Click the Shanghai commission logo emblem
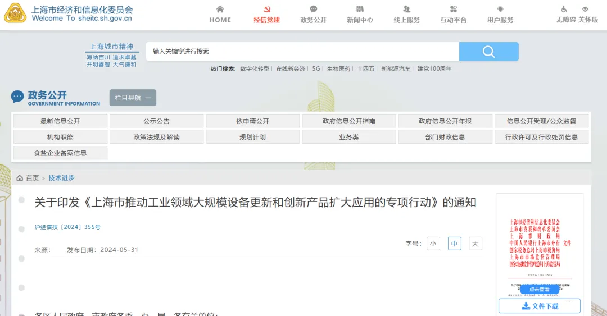The width and height of the screenshot is (607, 316). 15,13
